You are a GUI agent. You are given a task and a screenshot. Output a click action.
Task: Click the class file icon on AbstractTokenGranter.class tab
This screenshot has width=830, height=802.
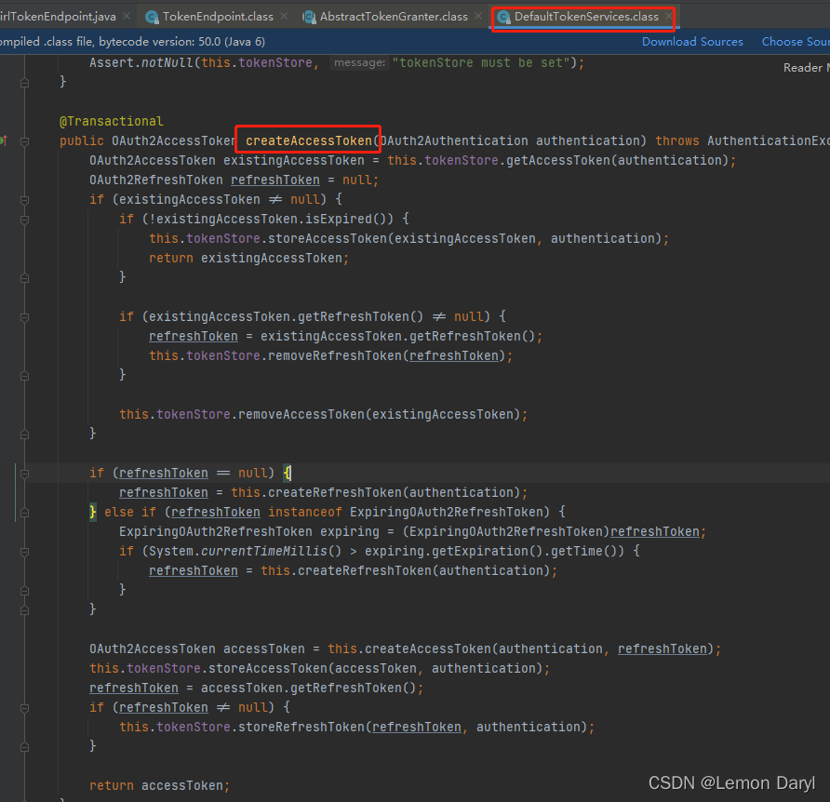click(x=309, y=18)
